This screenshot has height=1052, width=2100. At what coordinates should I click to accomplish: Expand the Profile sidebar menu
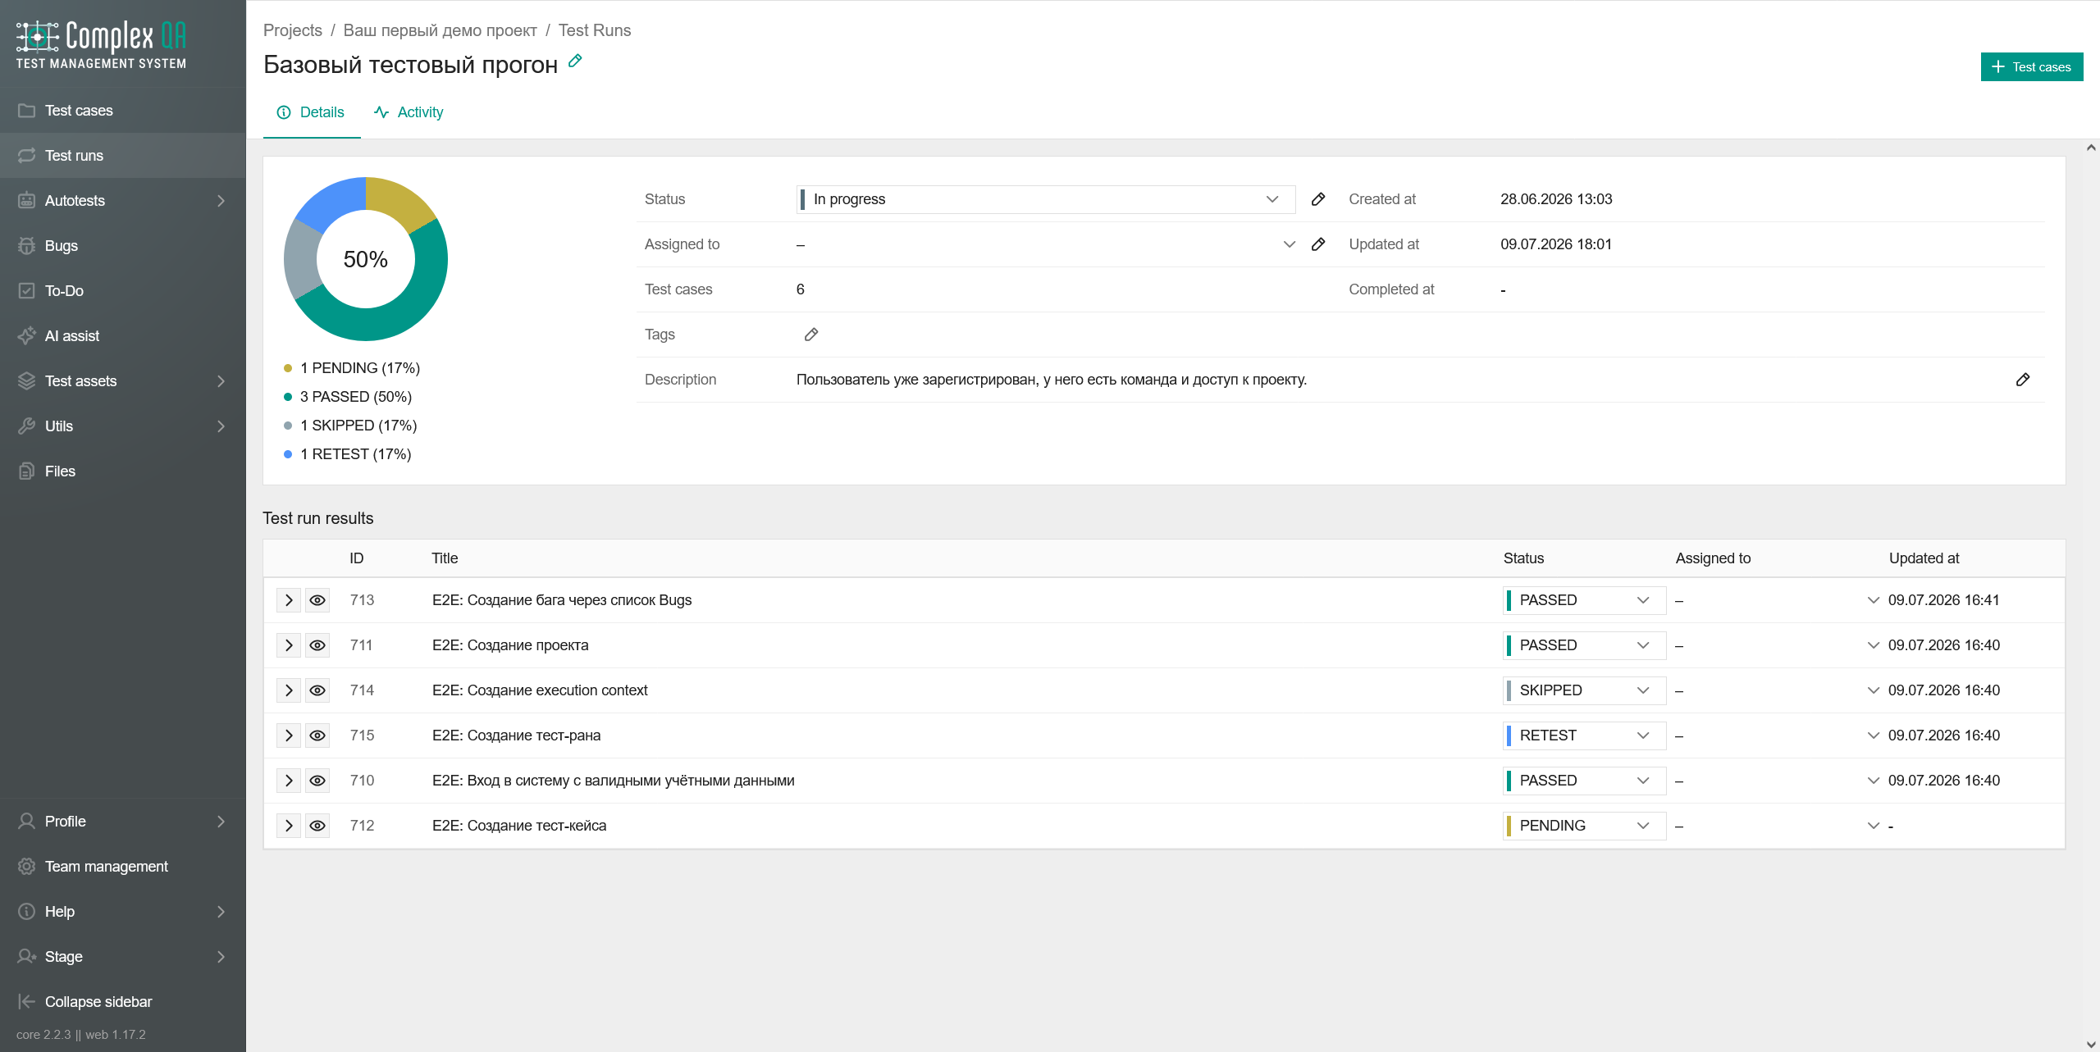pyautogui.click(x=123, y=822)
